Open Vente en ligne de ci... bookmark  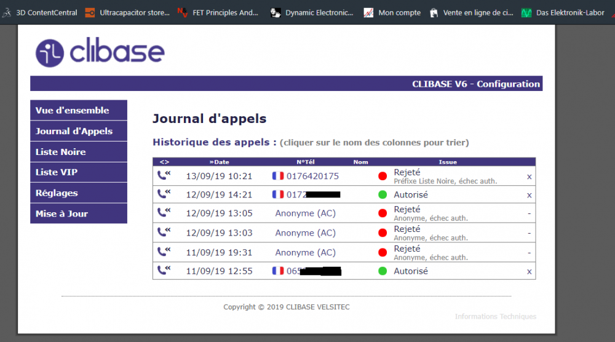[472, 12]
